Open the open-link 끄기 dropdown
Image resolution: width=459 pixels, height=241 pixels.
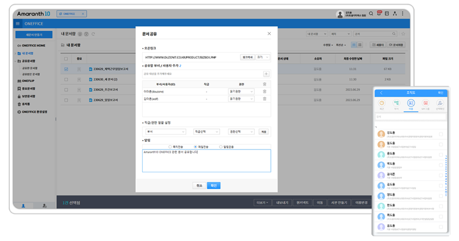point(262,57)
